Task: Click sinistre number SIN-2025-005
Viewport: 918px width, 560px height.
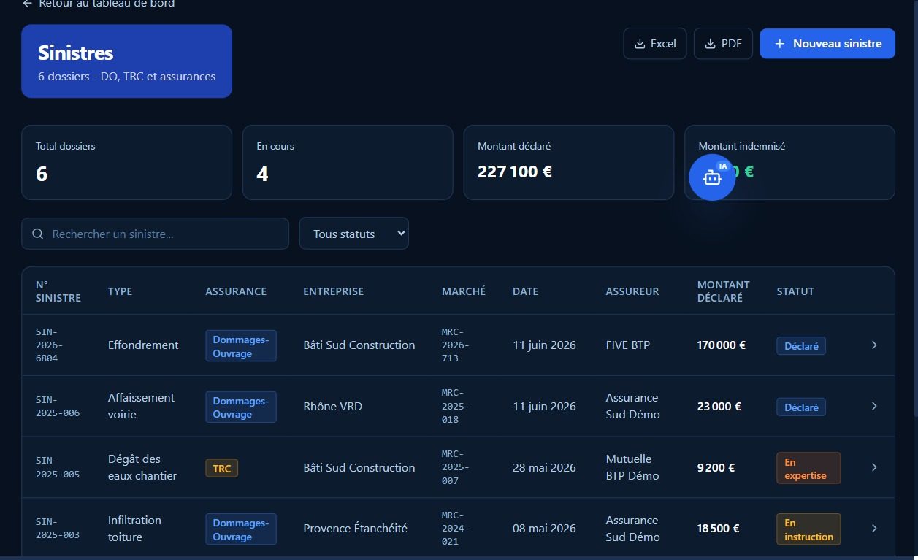Action: [58, 467]
